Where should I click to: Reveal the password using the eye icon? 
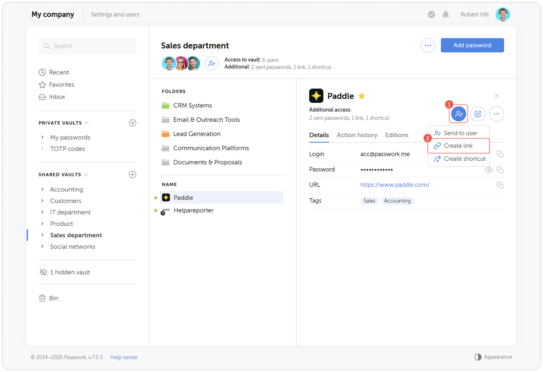489,169
